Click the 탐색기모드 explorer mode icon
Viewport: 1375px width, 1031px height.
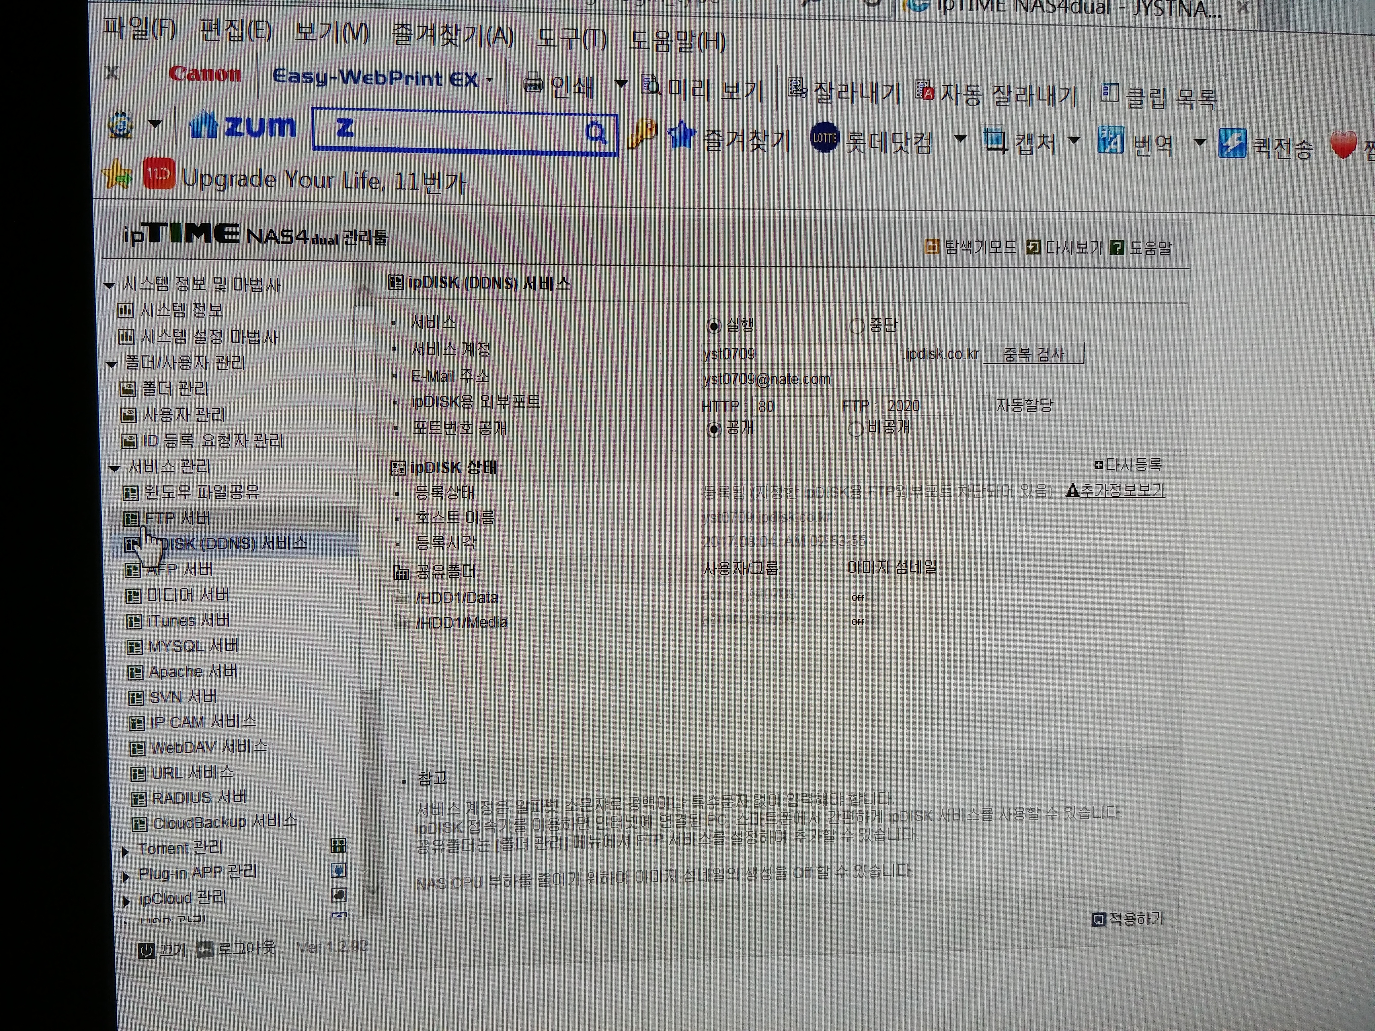tap(931, 247)
